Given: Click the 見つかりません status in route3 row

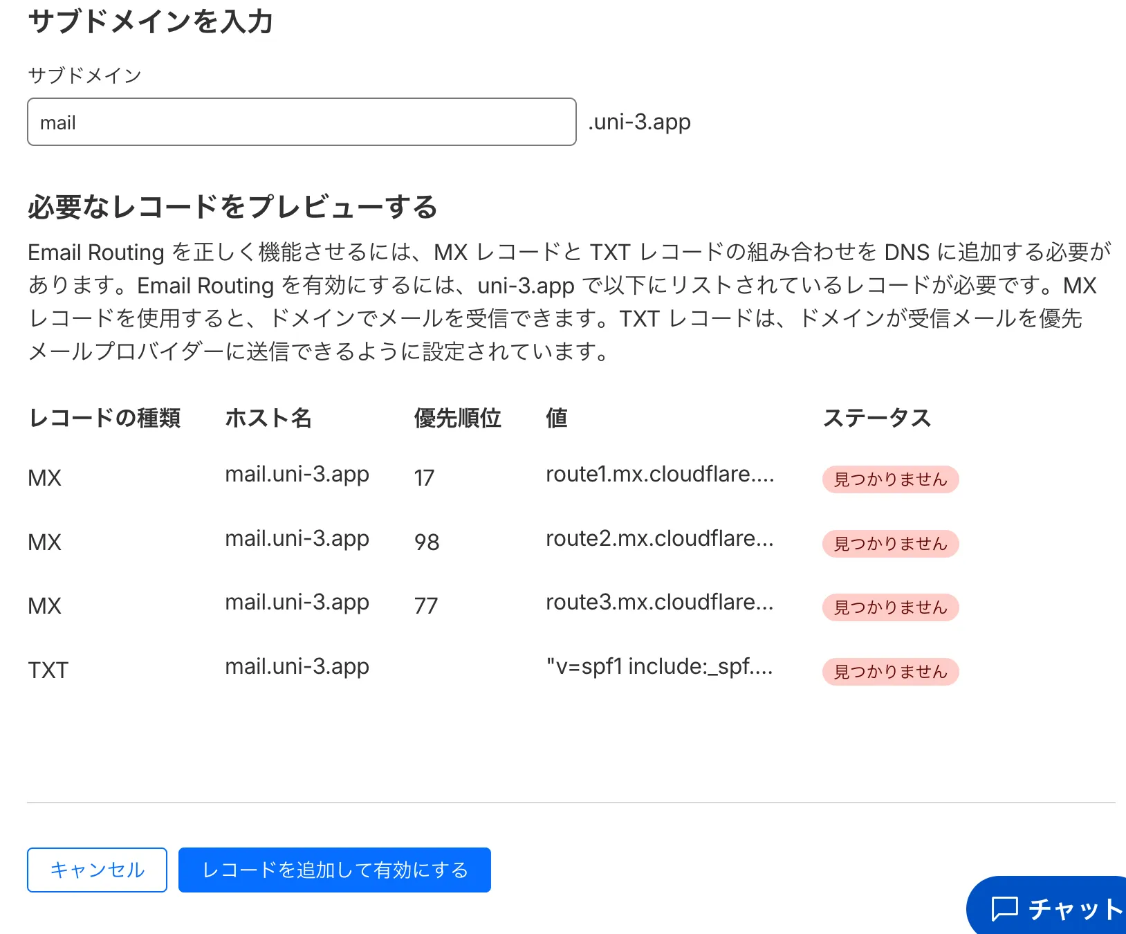Looking at the screenshot, I should click(890, 607).
